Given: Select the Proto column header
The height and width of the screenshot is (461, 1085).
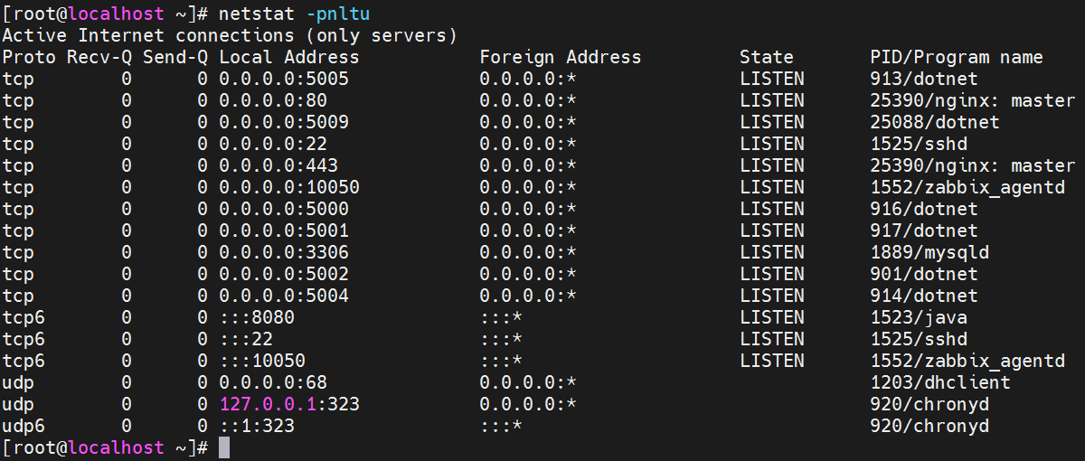Looking at the screenshot, I should tap(29, 57).
